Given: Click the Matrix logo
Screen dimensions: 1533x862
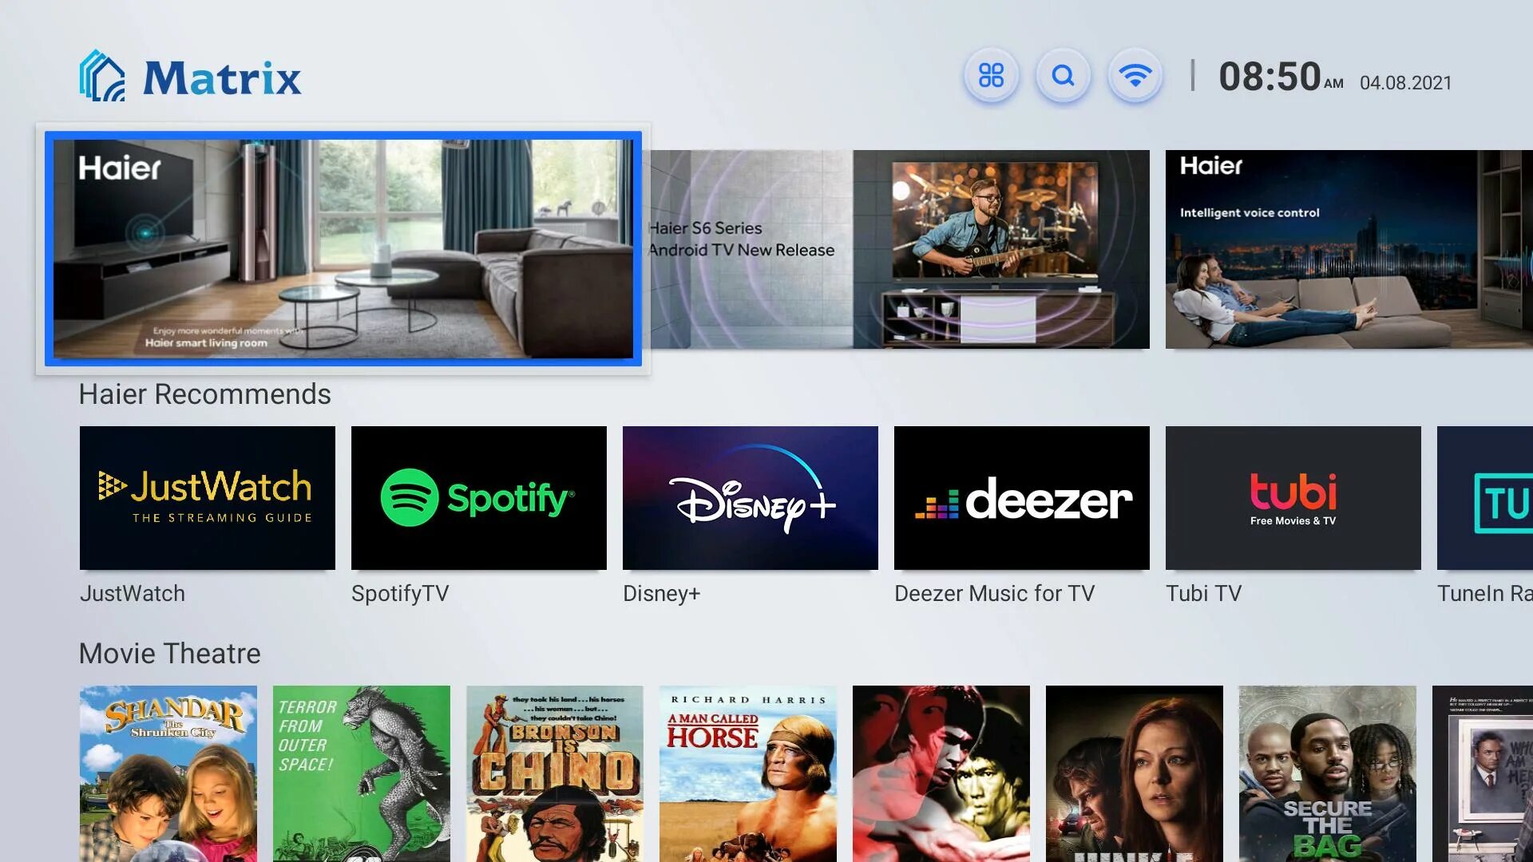Looking at the screenshot, I should 190,77.
